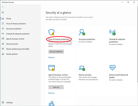
Task: Click the Set up OneDrive button
Action: [x=56, y=52]
